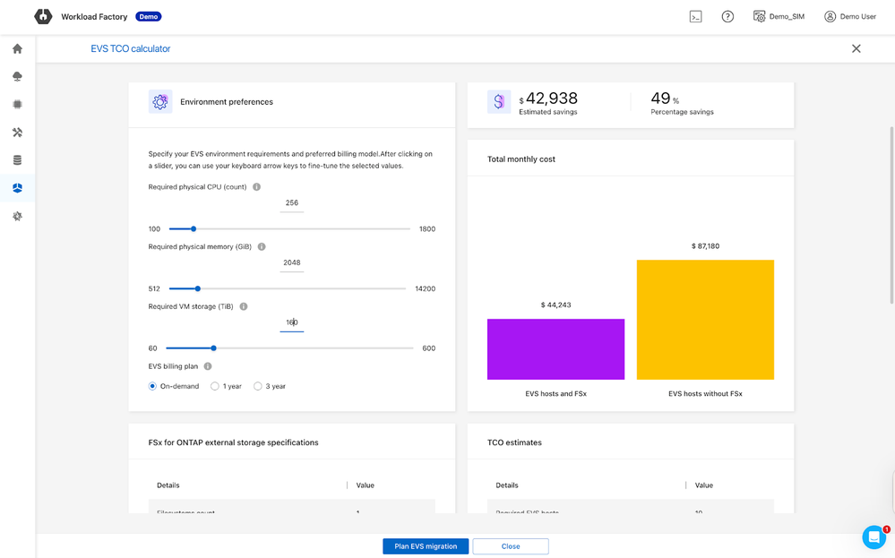The width and height of the screenshot is (895, 558).
Task: Show info for Required physical CPU
Action: (257, 187)
